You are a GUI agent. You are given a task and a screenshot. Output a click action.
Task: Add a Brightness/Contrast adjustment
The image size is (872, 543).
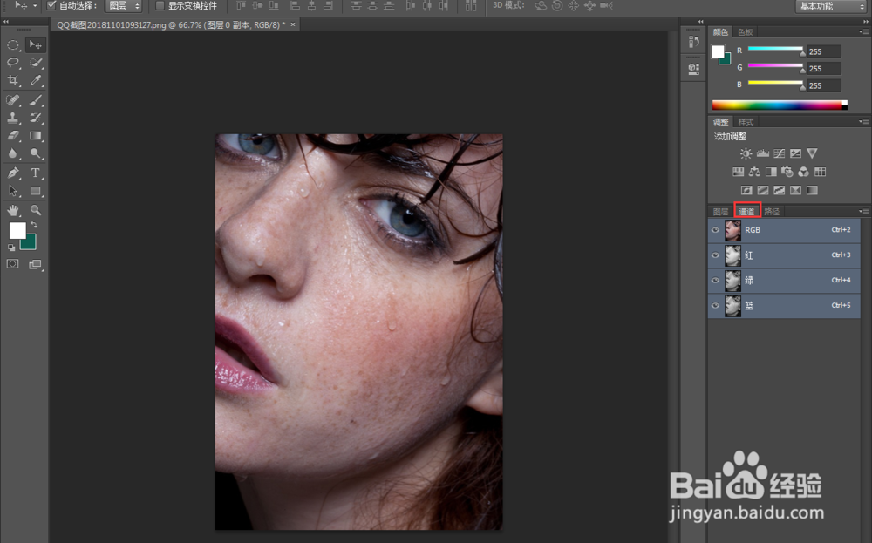746,153
